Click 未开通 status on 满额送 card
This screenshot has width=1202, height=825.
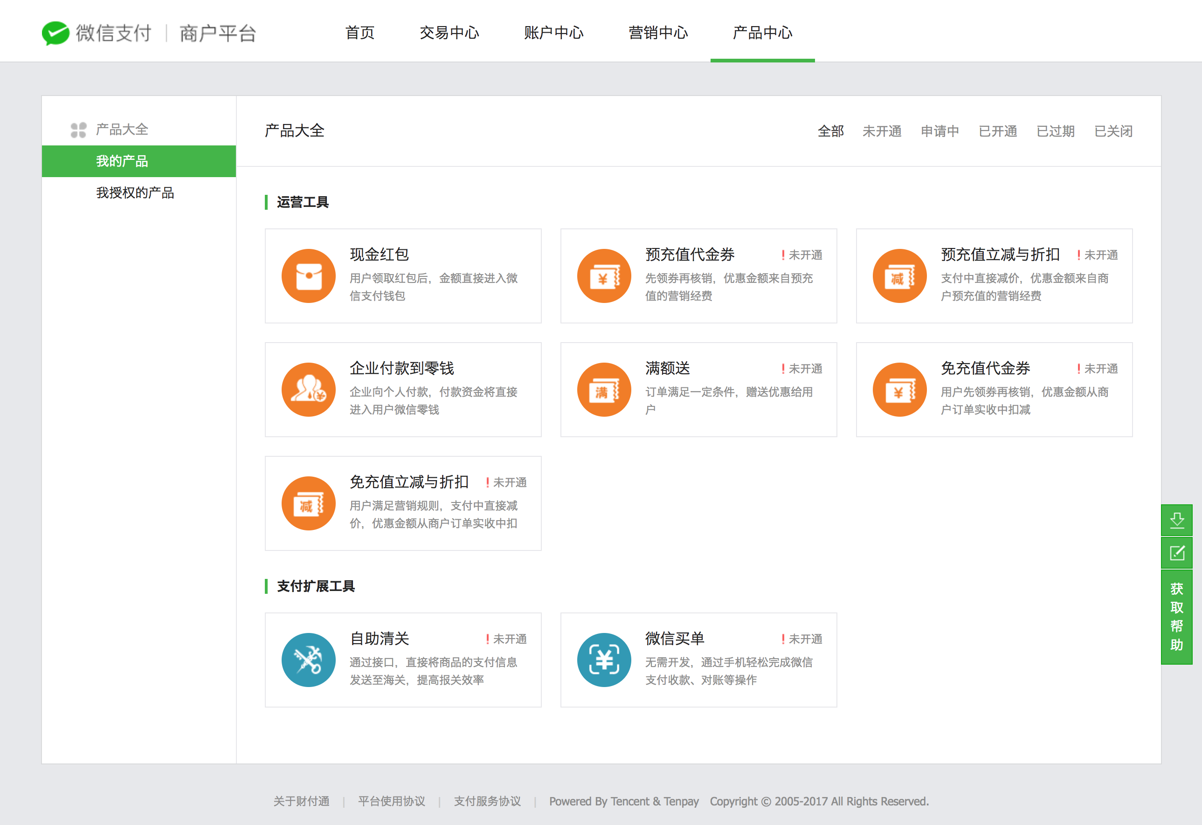pos(801,369)
